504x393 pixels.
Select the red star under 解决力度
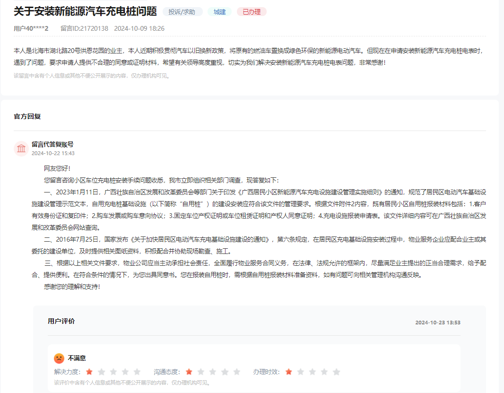coord(89,372)
